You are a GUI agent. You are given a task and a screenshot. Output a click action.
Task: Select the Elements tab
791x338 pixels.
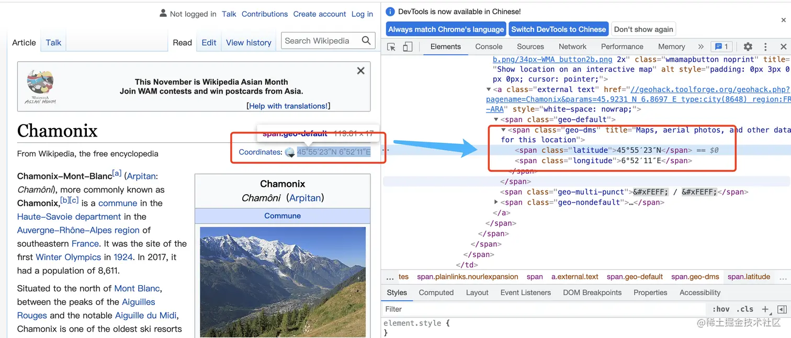pos(445,47)
